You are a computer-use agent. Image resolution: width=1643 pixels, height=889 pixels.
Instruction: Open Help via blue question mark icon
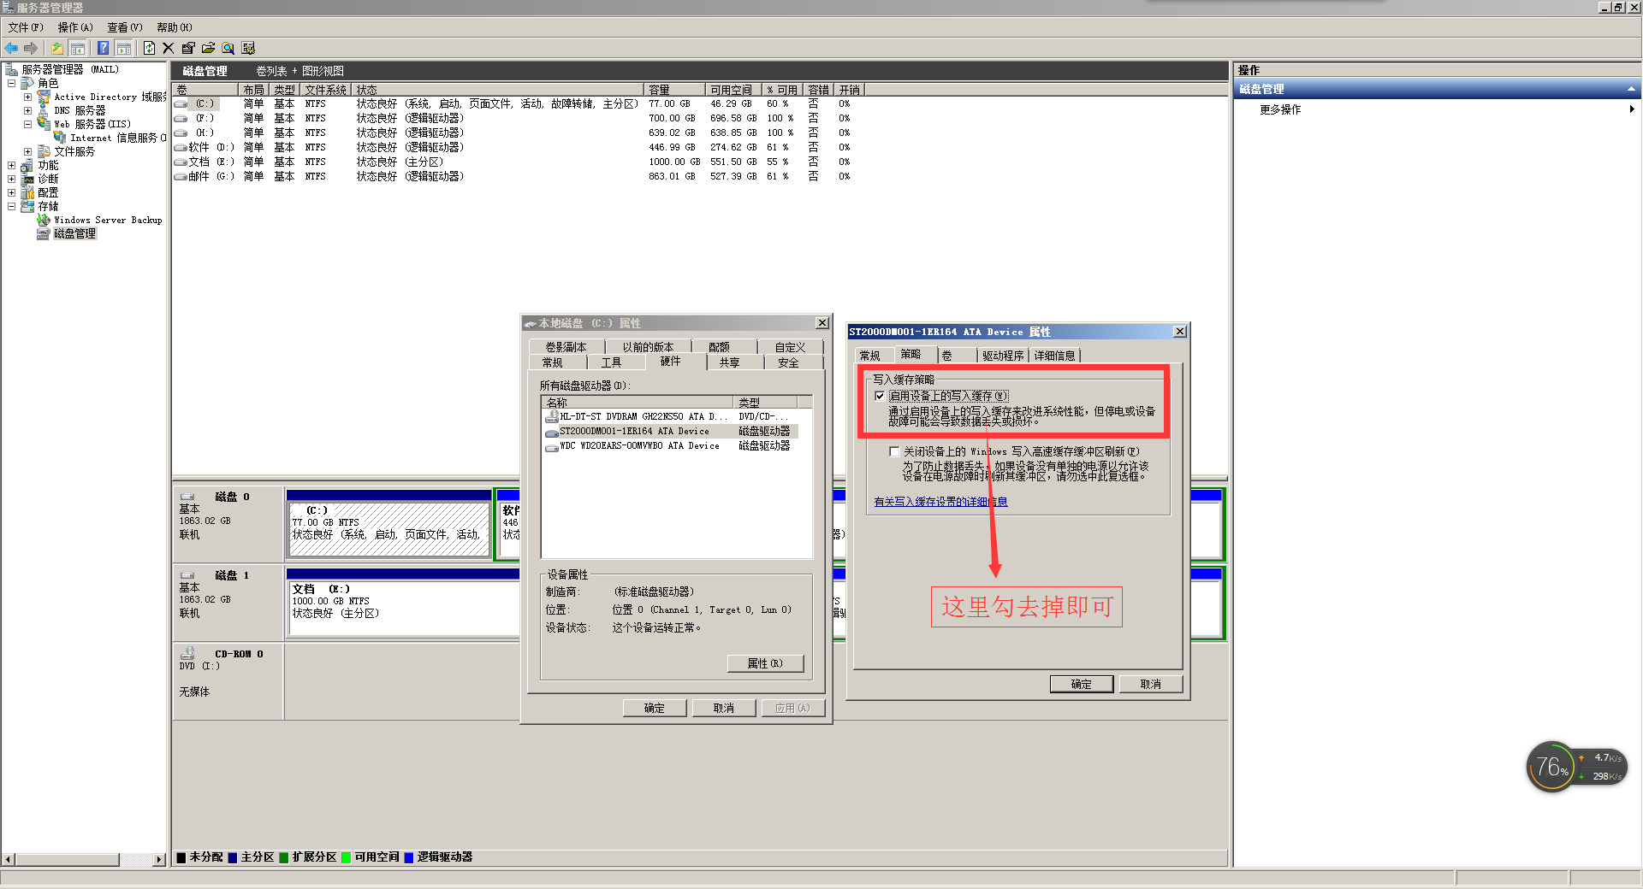[103, 48]
